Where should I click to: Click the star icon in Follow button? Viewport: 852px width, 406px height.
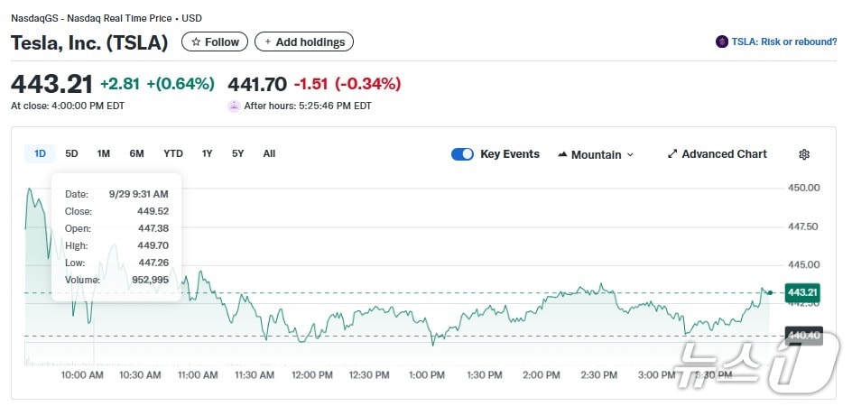(195, 42)
